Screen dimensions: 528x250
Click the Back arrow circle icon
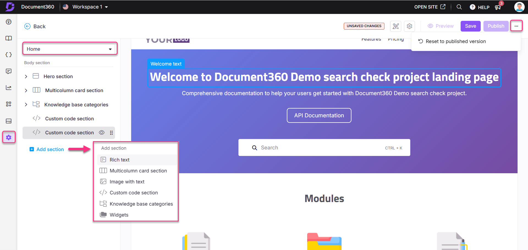pos(28,26)
